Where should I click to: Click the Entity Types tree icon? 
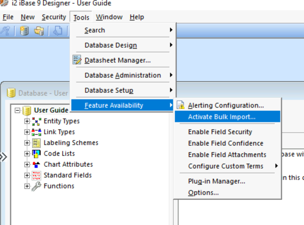[x=36, y=121]
